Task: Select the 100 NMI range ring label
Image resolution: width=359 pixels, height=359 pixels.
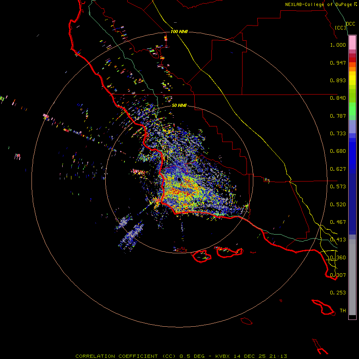Action: click(x=179, y=32)
